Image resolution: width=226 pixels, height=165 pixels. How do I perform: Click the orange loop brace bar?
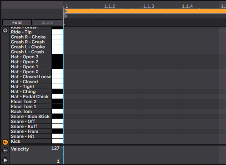[x=145, y=11]
